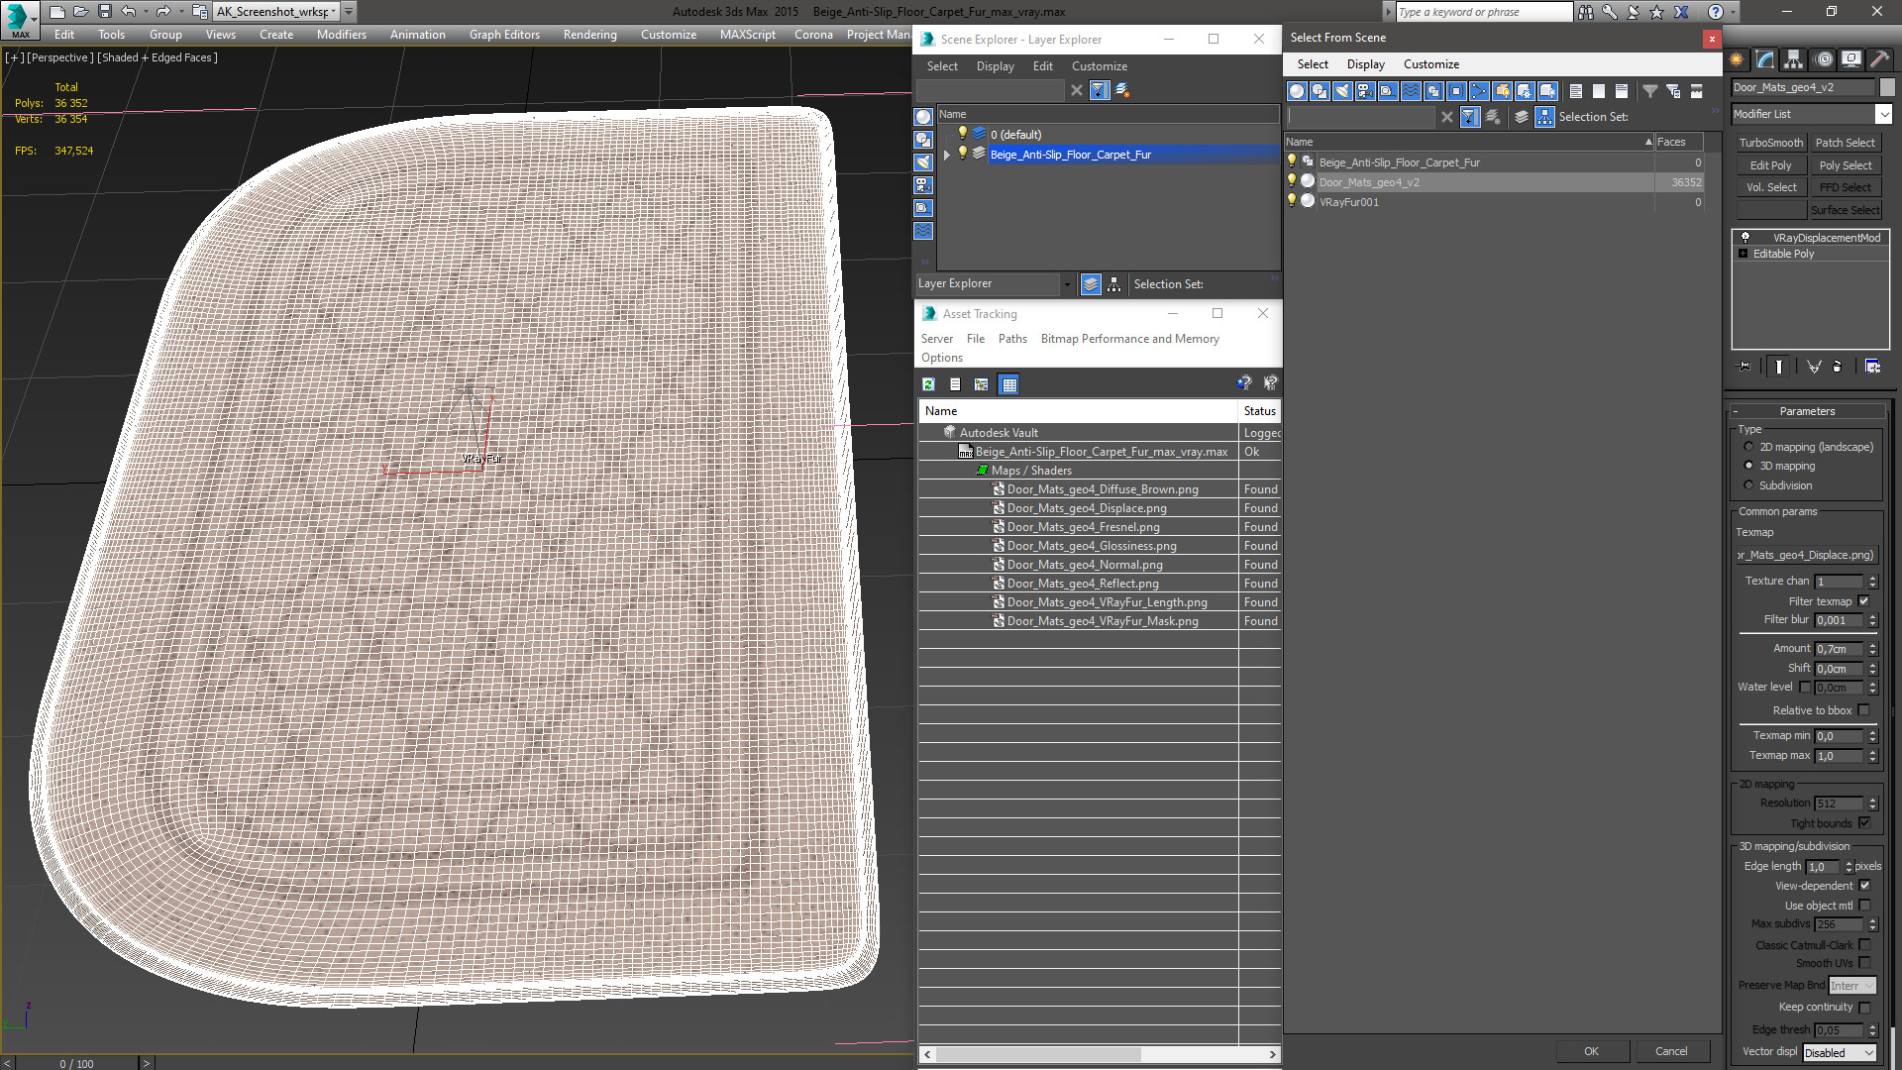Toggle the View-dependent checkbox
The image size is (1902, 1070).
click(x=1864, y=886)
